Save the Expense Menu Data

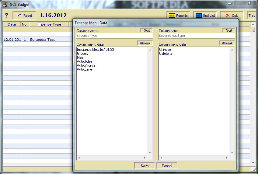(145, 165)
